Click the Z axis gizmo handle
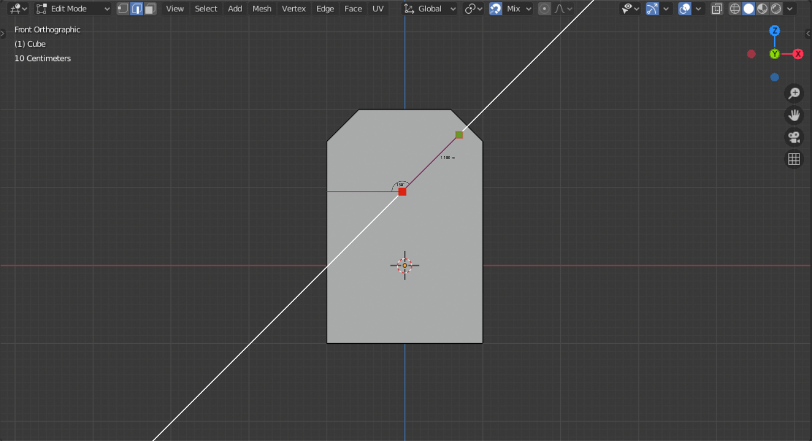Screen dimensions: 812x441 (774, 31)
